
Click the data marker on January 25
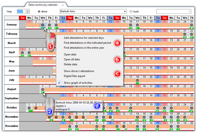(x=192, y=25)
